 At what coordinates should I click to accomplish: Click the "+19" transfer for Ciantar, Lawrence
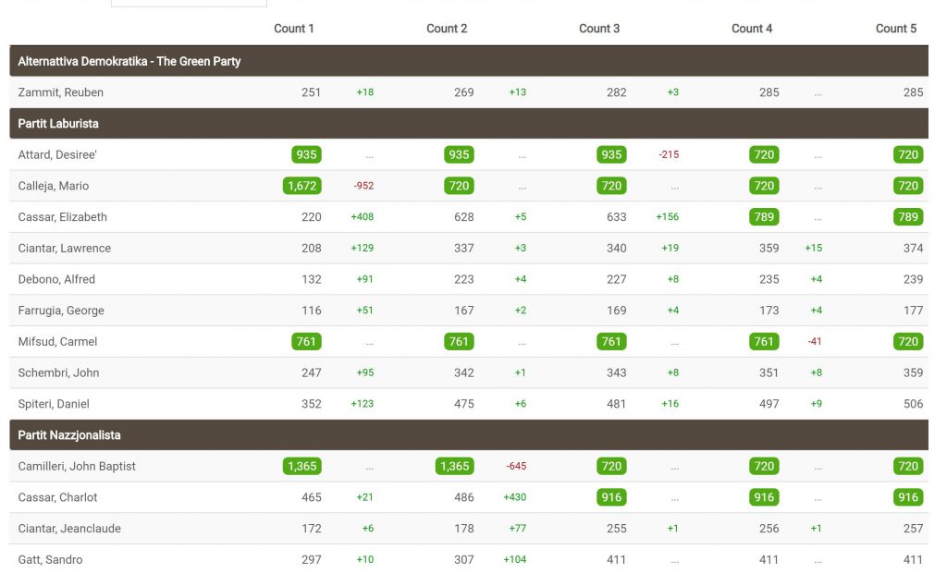[670, 248]
